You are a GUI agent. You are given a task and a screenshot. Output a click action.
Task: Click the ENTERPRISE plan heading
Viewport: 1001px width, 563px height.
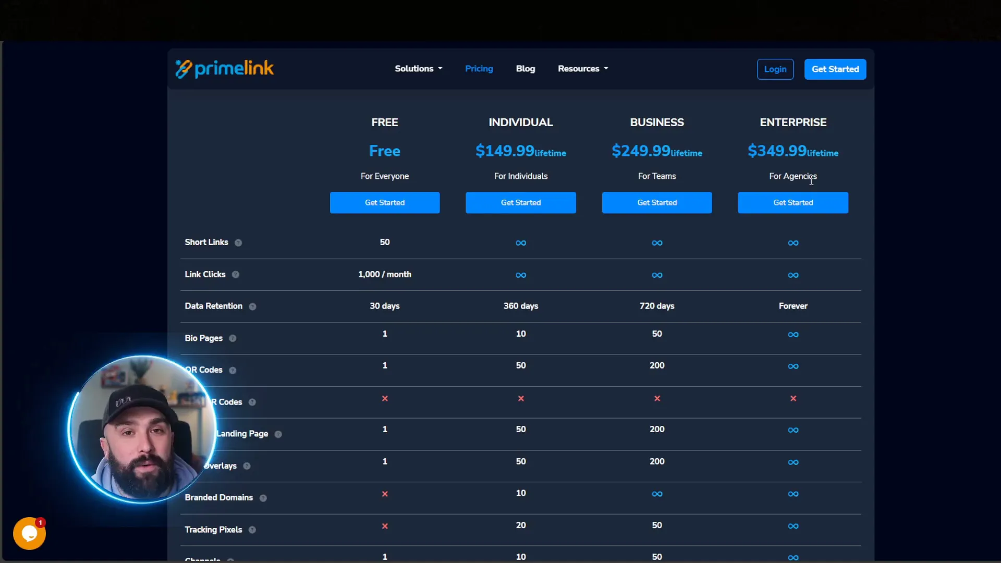click(x=793, y=123)
